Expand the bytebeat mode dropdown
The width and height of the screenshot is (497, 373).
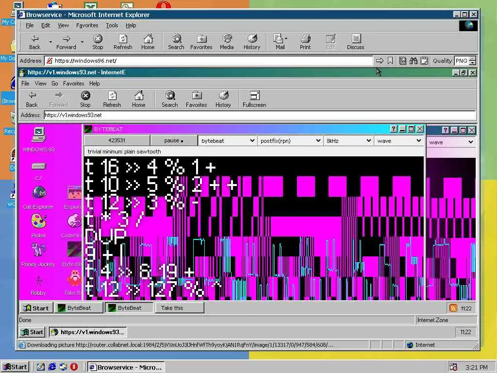[227, 140]
